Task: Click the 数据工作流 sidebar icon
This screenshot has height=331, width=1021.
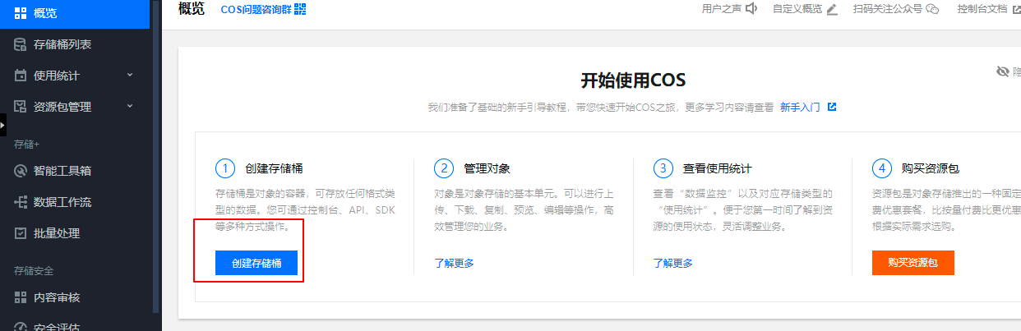Action: pos(21,202)
